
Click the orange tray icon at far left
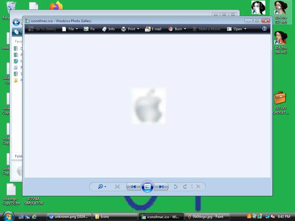tap(249, 216)
